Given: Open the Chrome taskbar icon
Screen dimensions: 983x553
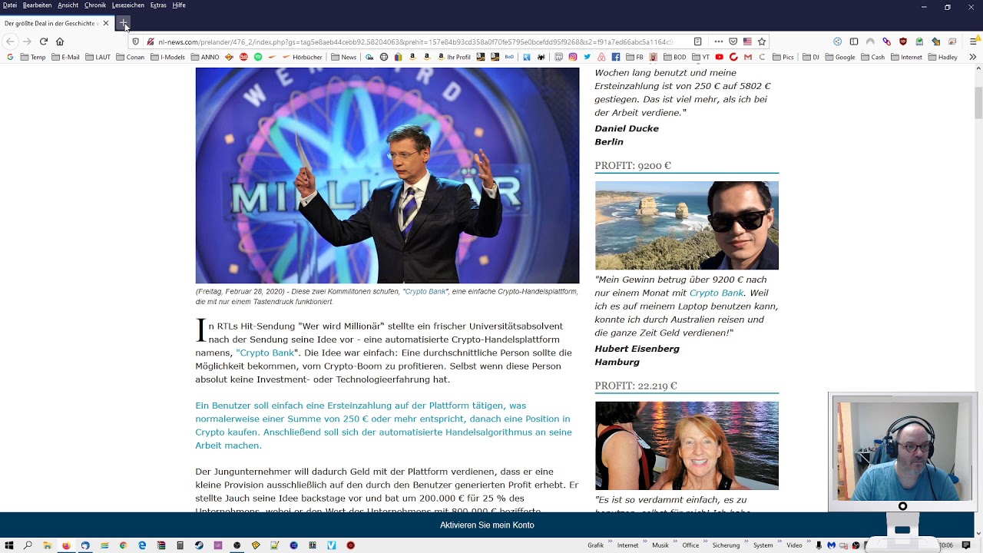Looking at the screenshot, I should tap(123, 545).
